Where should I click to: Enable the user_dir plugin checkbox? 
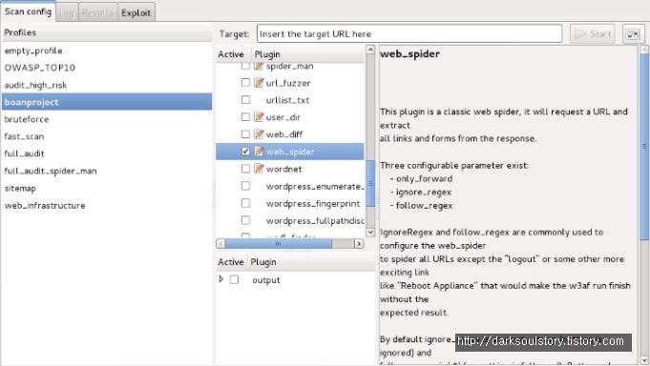[245, 117]
